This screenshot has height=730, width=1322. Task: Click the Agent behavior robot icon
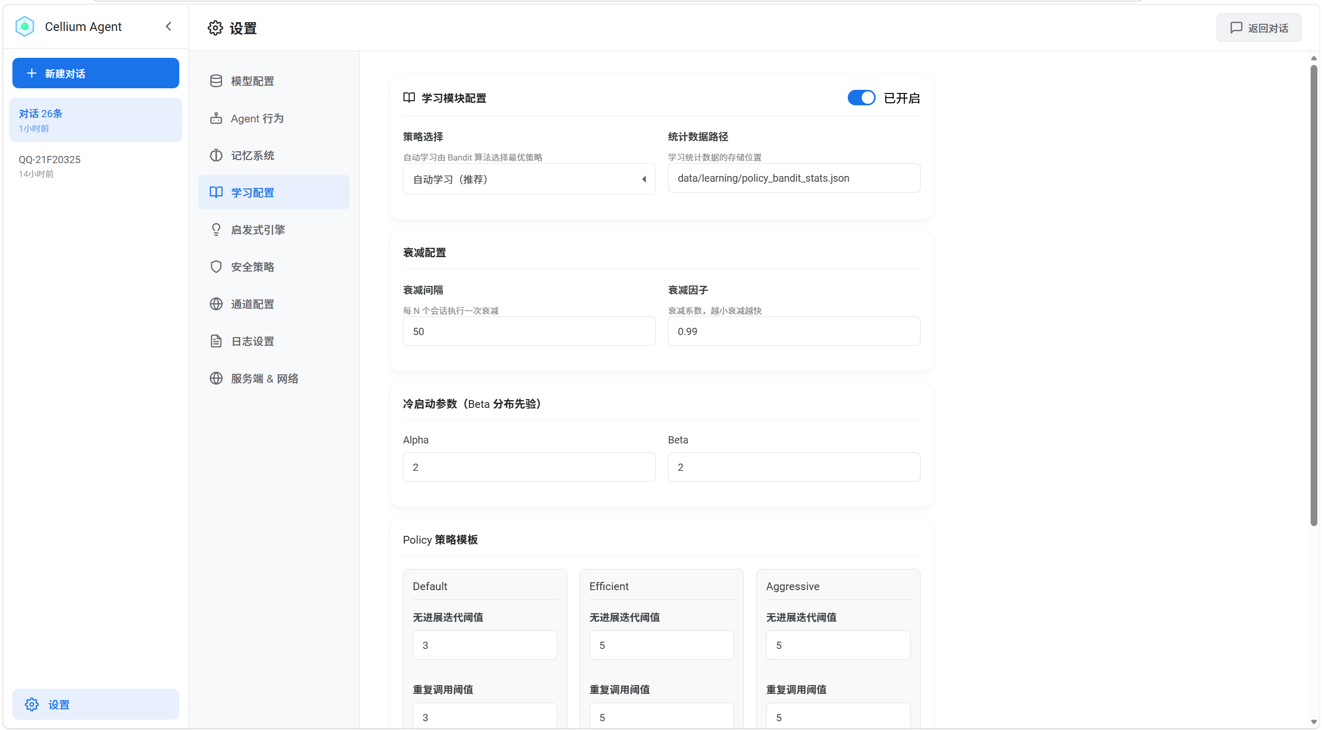point(216,118)
